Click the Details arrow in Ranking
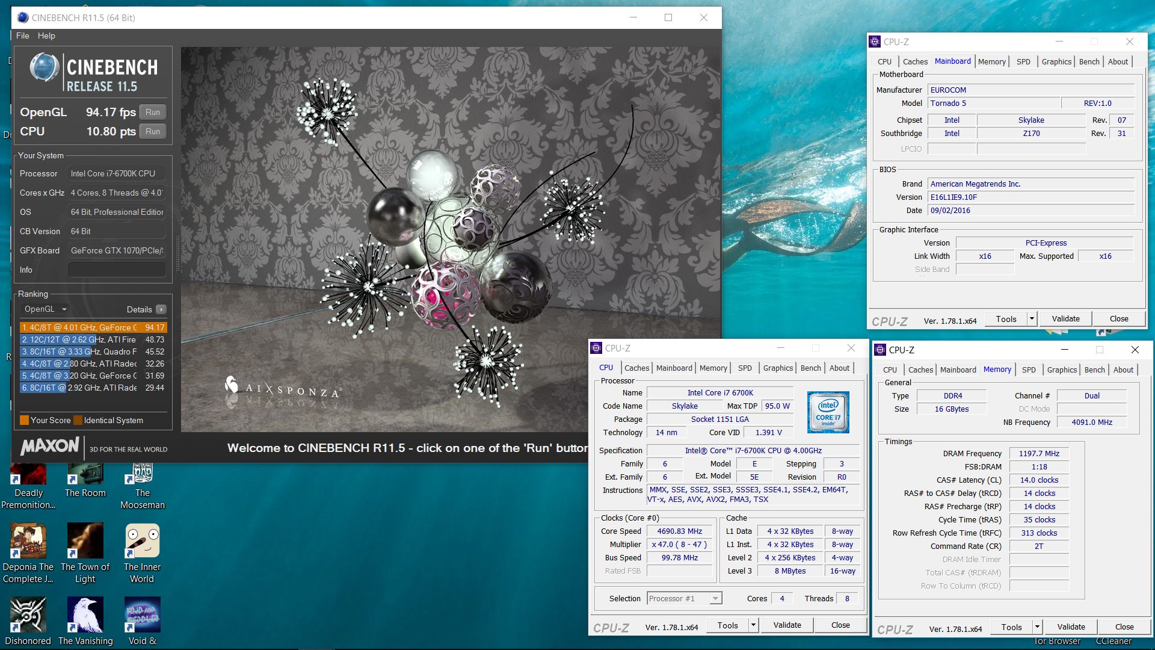 click(161, 309)
